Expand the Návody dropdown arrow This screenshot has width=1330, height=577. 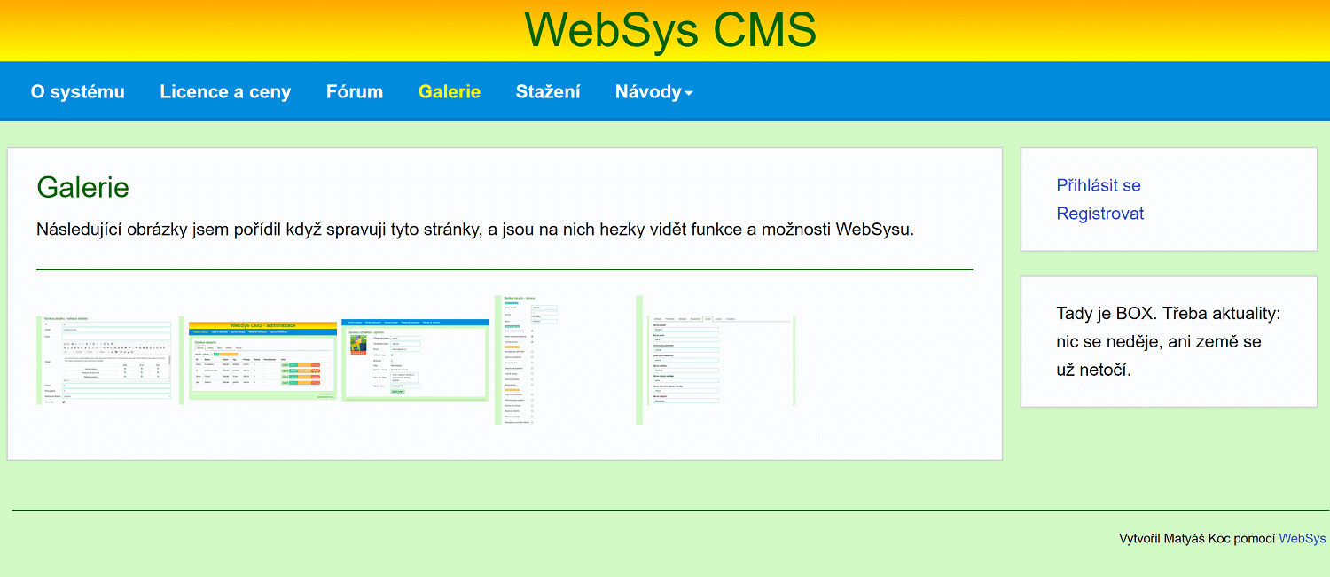[689, 93]
